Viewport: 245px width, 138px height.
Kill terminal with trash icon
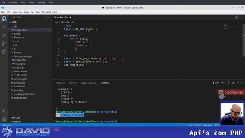[234, 83]
